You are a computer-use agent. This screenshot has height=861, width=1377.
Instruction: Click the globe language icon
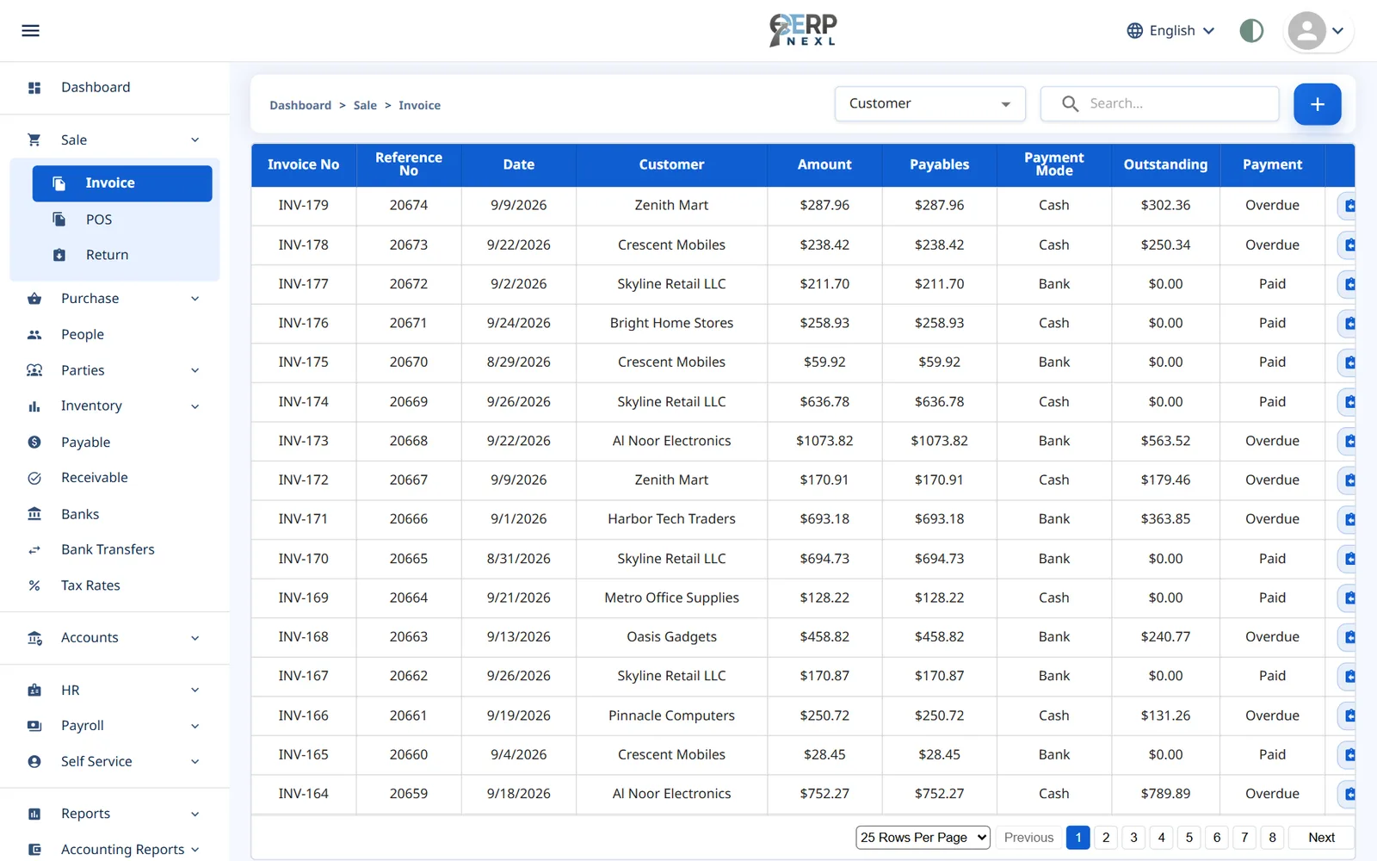pos(1135,31)
